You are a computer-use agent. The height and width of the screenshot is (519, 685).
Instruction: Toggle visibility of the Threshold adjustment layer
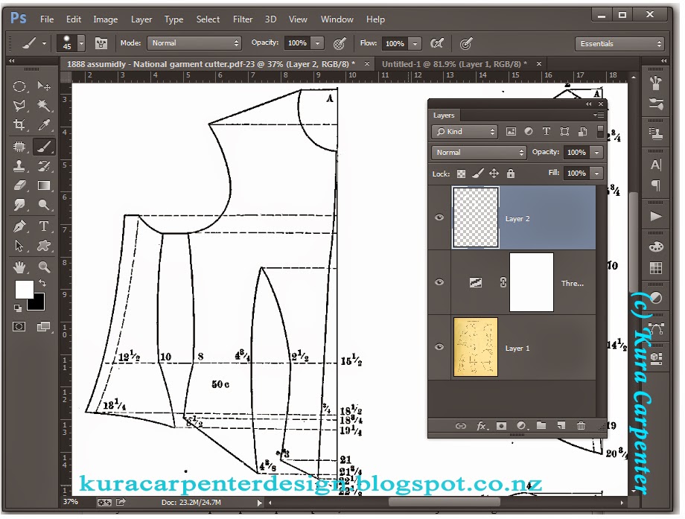pos(439,282)
